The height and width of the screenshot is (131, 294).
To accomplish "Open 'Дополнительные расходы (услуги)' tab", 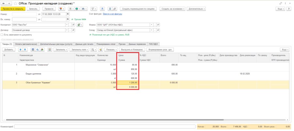I will [56, 44].
